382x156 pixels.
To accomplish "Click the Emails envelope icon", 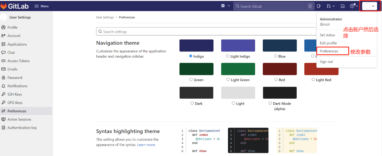I will (x=4, y=69).
